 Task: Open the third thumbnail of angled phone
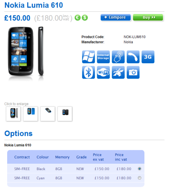[x=48, y=114]
